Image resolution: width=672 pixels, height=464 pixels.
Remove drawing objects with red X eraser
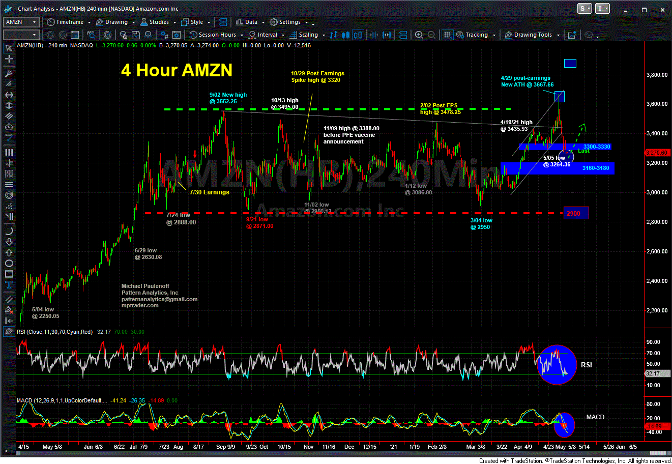click(9, 309)
